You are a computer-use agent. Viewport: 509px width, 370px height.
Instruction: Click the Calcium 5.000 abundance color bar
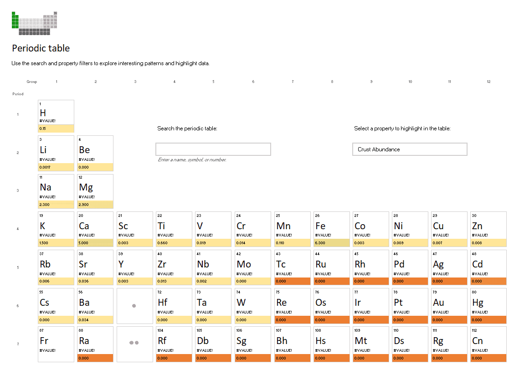click(95, 243)
